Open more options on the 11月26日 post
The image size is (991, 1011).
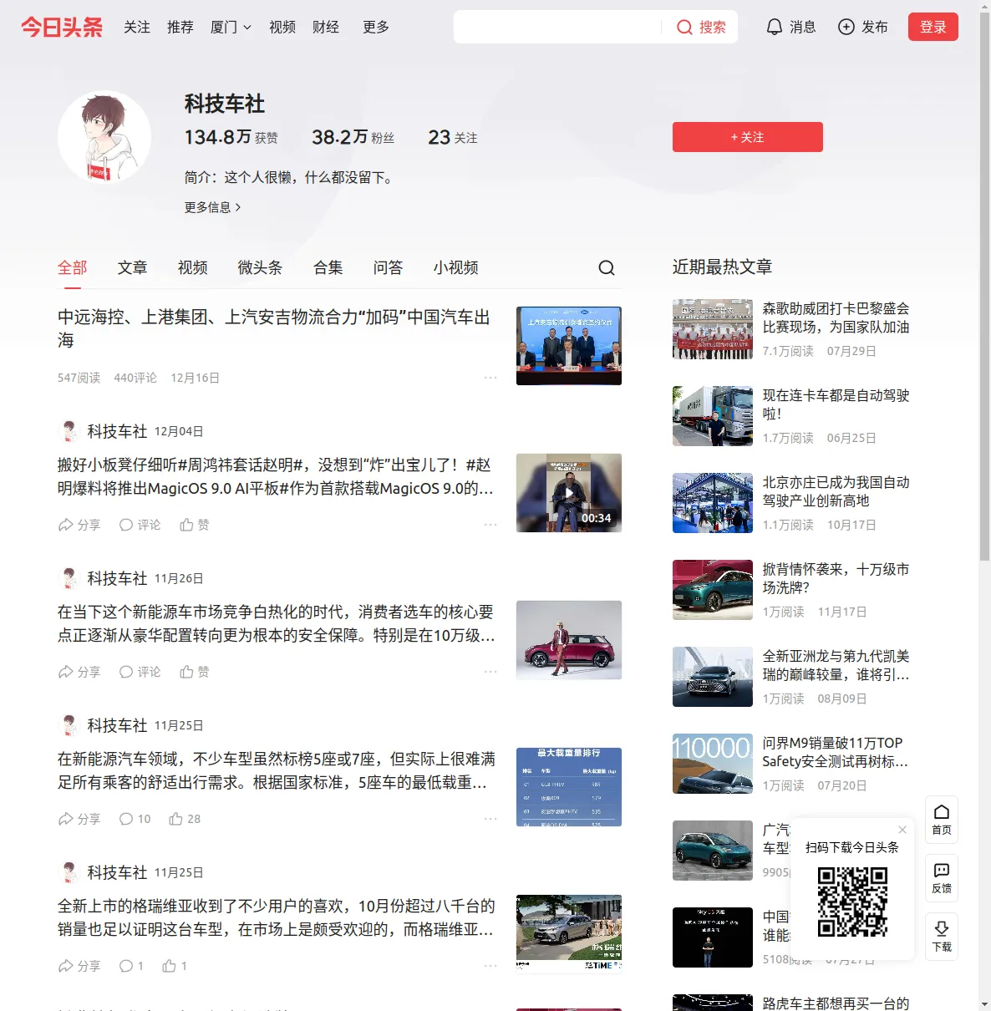pos(490,672)
